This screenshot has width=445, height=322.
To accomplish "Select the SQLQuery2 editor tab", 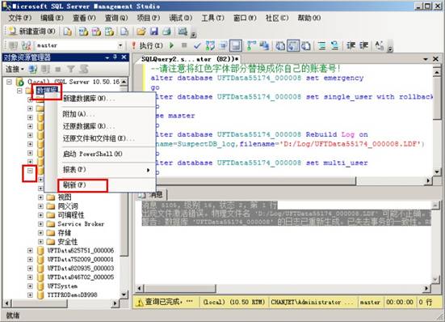I will (190, 59).
